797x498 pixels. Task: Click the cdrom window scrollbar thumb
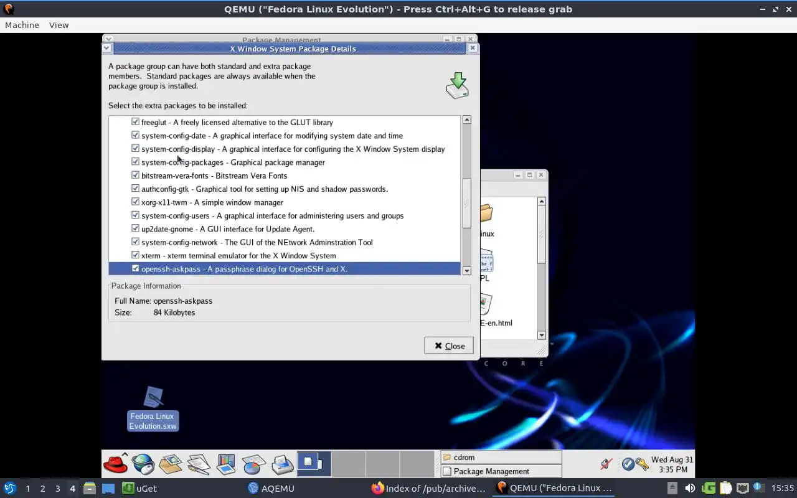coord(542,234)
